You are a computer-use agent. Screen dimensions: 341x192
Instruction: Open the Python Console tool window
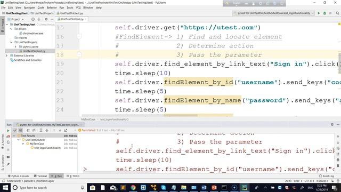18,176
